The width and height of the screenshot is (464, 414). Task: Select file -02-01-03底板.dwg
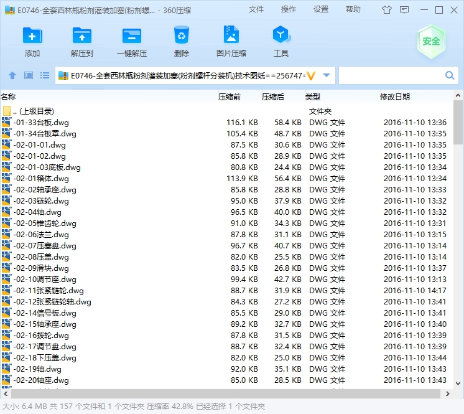tap(47, 167)
